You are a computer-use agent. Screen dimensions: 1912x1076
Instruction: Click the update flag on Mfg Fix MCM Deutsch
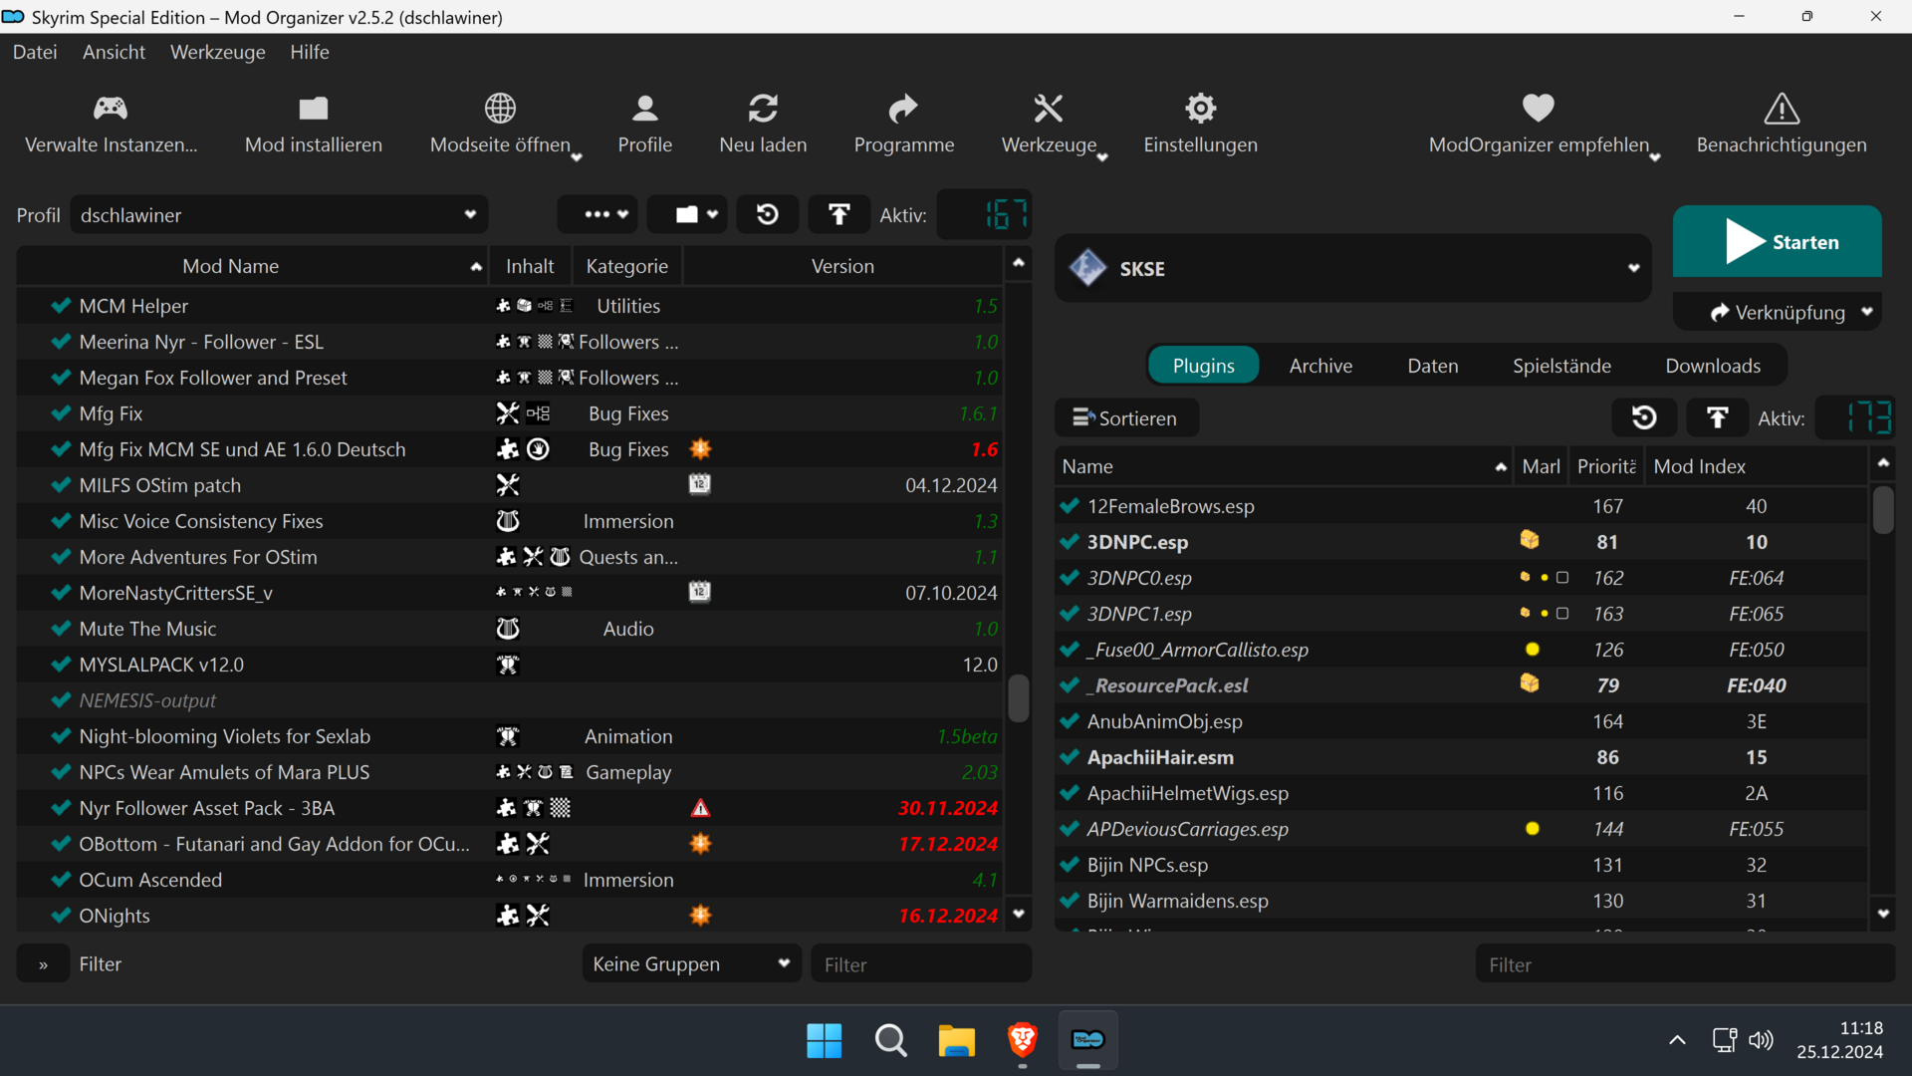coord(701,449)
